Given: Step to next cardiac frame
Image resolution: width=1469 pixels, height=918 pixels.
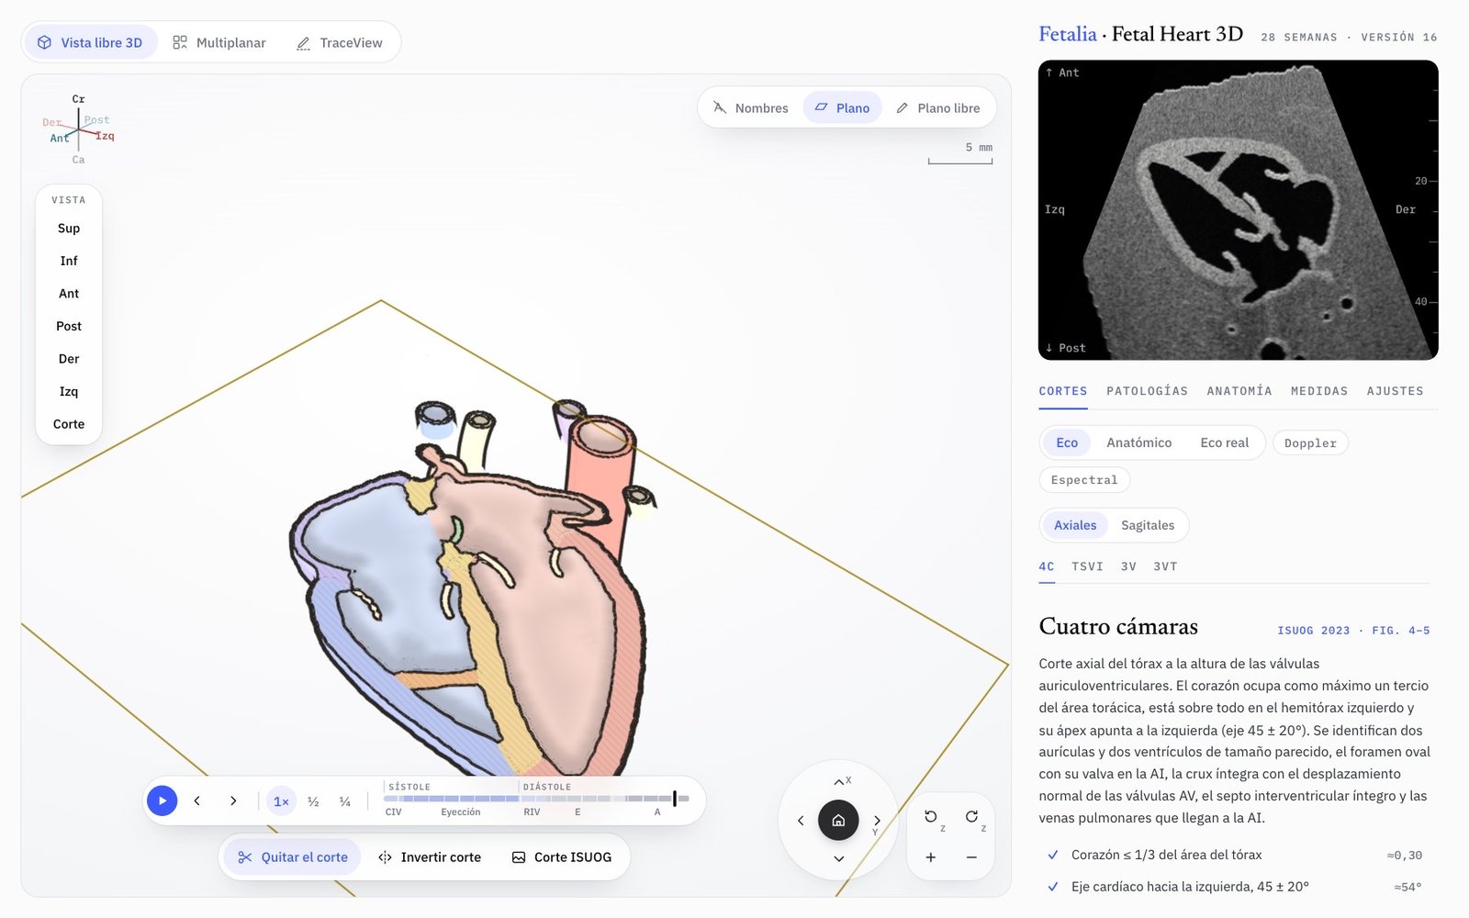Looking at the screenshot, I should (233, 800).
